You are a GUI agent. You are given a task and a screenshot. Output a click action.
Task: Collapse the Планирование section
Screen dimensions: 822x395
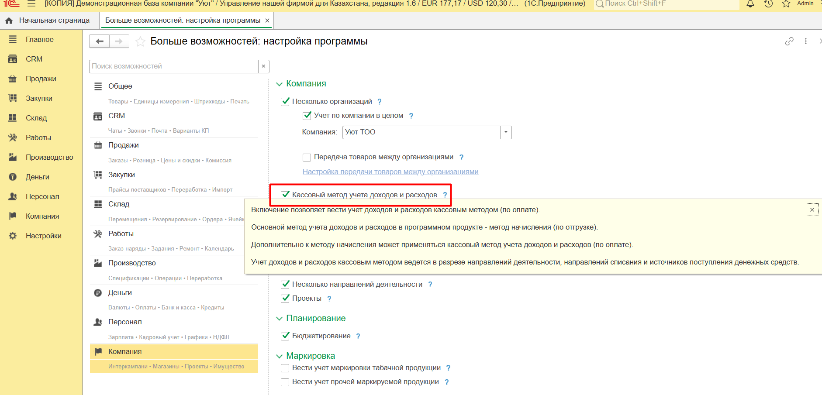[280, 319]
